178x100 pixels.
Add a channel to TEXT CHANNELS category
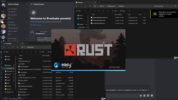point(27,9)
